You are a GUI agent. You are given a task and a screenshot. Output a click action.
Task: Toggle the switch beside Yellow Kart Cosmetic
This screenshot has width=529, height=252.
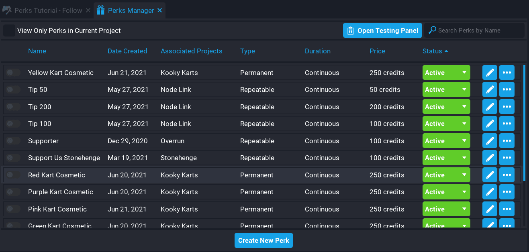tap(13, 73)
